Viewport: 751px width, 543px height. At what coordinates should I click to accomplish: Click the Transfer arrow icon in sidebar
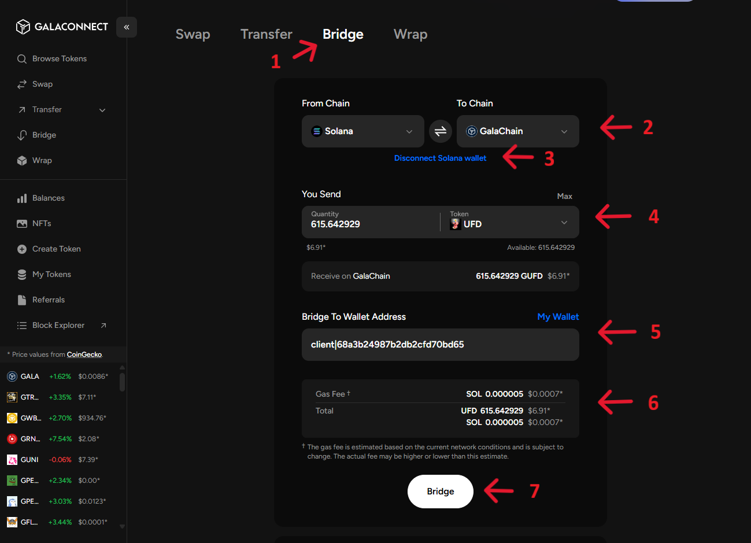click(22, 110)
